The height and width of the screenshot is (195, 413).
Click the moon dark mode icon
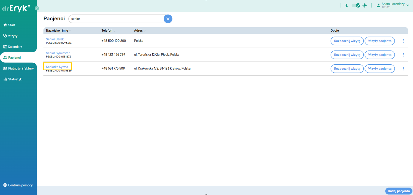(347, 6)
